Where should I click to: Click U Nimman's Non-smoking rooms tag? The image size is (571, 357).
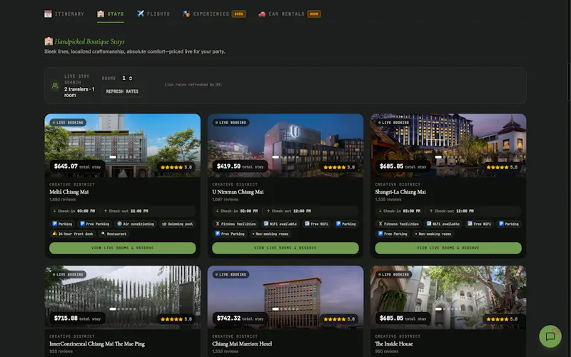[x=270, y=234]
